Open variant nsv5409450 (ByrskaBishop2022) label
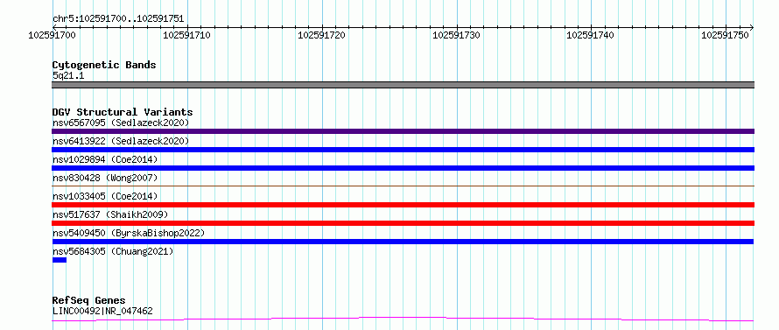779x330 pixels. point(129,233)
